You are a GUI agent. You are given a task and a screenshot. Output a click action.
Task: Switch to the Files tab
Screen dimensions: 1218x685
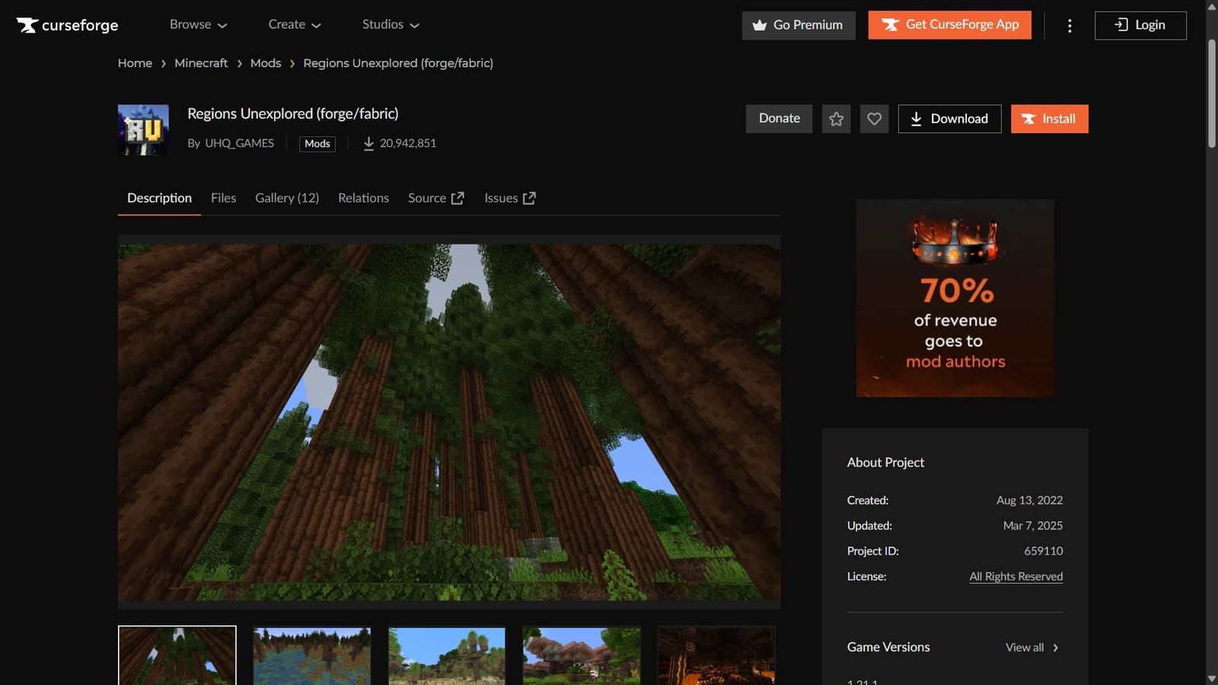pyautogui.click(x=223, y=197)
